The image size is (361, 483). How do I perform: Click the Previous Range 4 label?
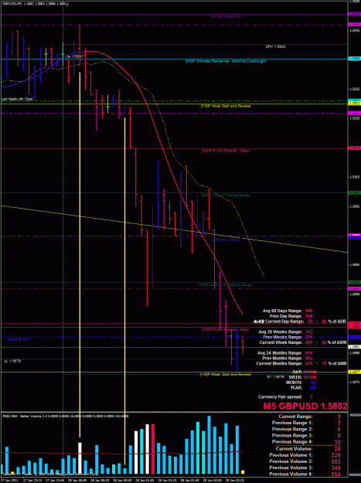tap(292, 442)
